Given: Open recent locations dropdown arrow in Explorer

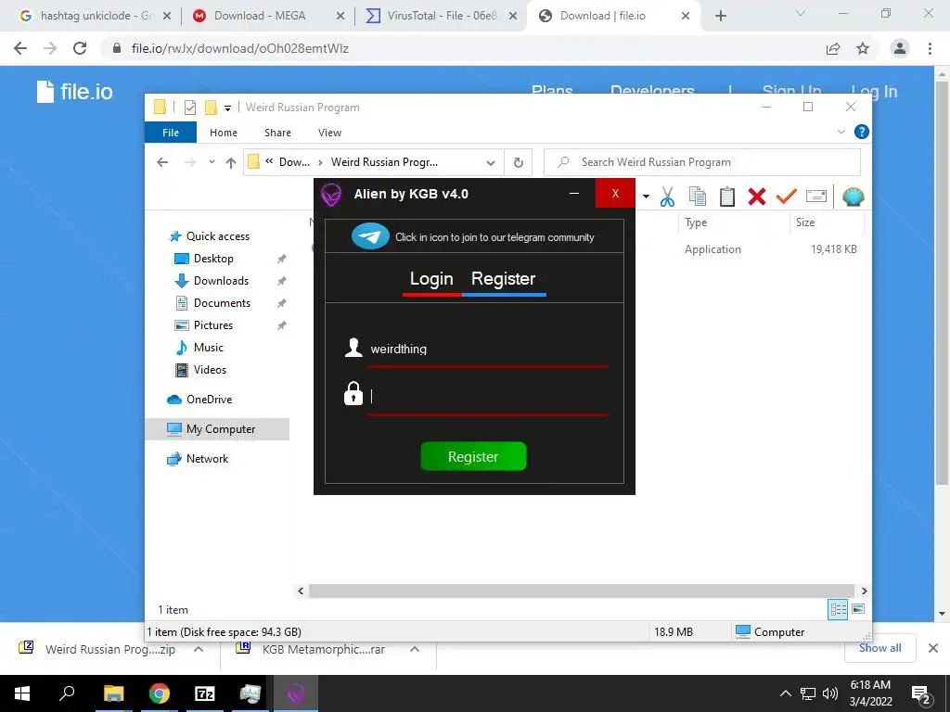Looking at the screenshot, I should 212,162.
